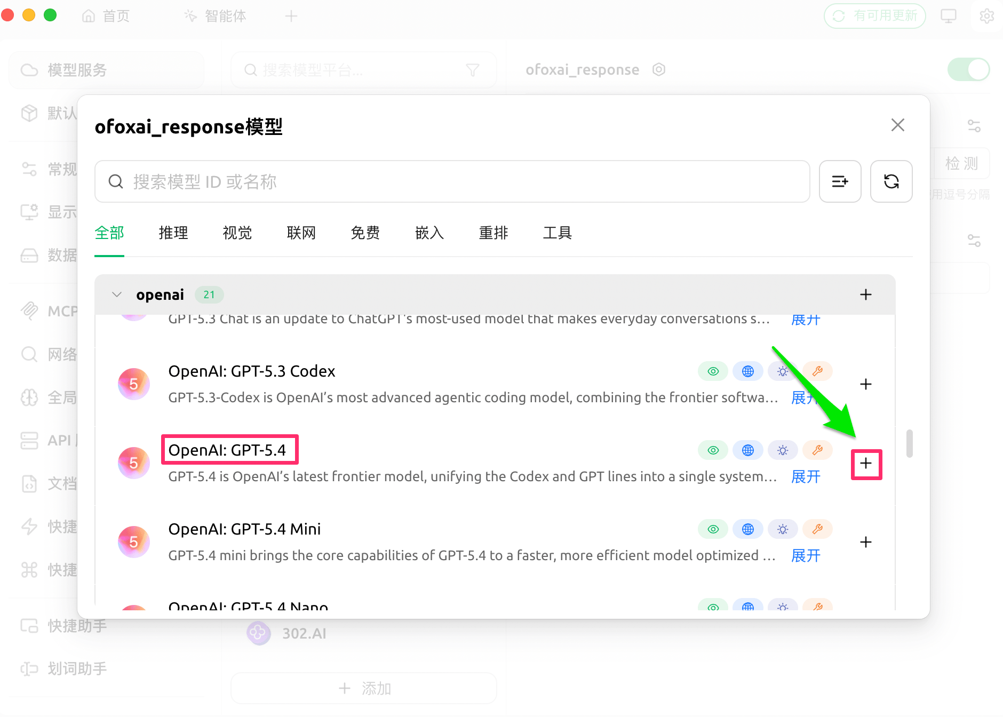The image size is (1003, 717).
Task: Expand description of GPT-5.3 Chat
Action: 806,320
